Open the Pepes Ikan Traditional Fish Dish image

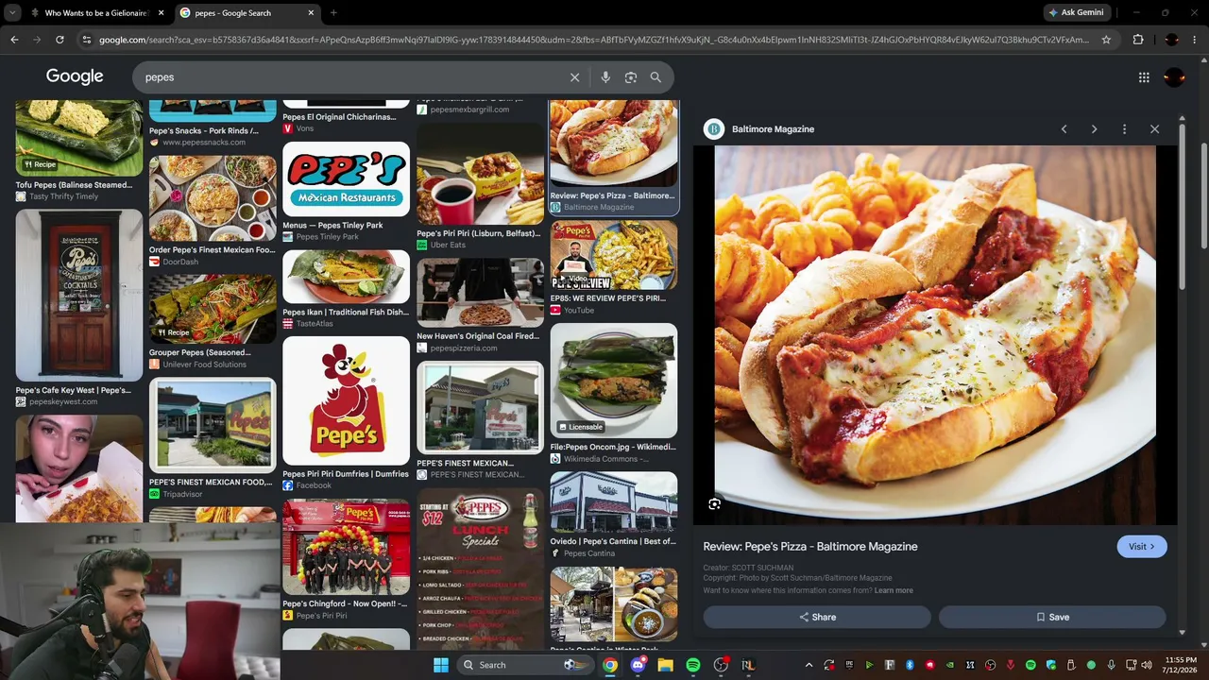coord(346,277)
